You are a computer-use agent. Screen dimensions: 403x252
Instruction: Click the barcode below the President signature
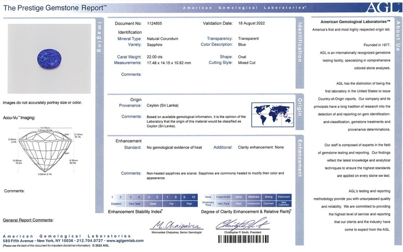242,240
